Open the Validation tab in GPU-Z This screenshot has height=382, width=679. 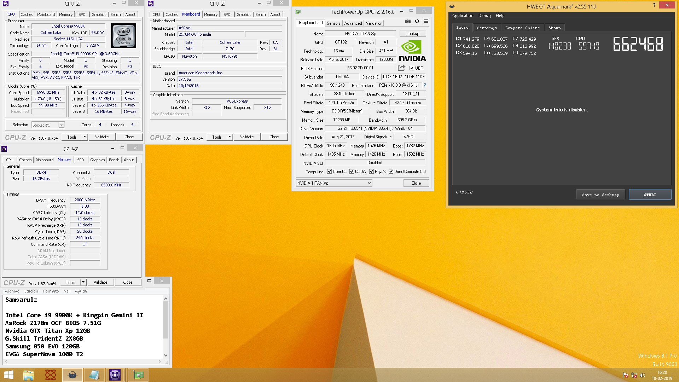(374, 23)
